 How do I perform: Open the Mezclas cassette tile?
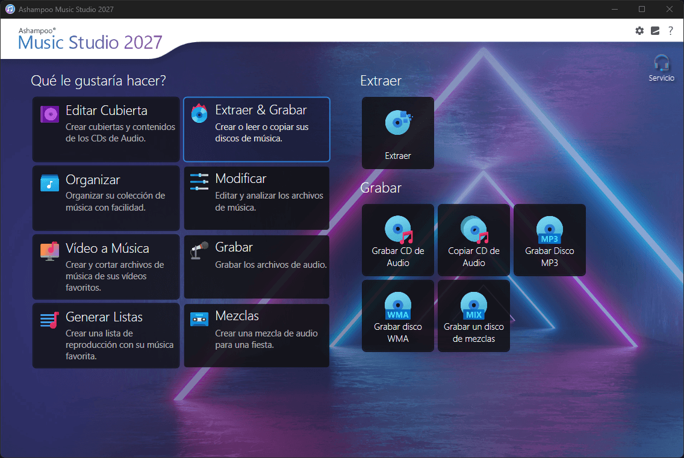pyautogui.click(x=256, y=335)
